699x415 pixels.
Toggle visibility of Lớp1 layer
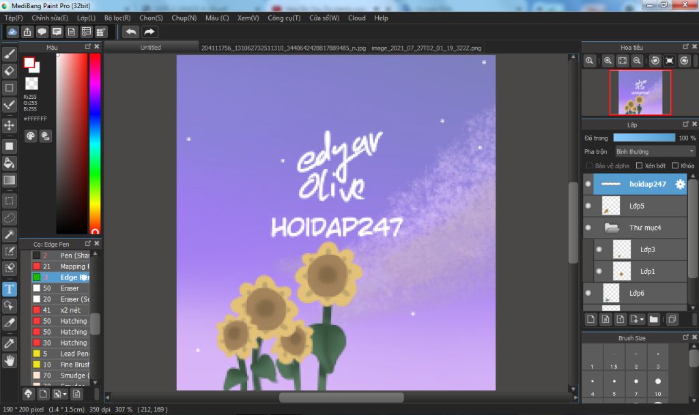(599, 271)
